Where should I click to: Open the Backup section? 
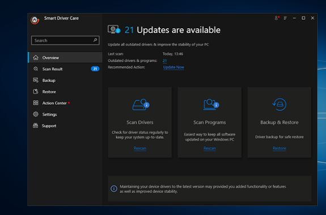(65, 80)
